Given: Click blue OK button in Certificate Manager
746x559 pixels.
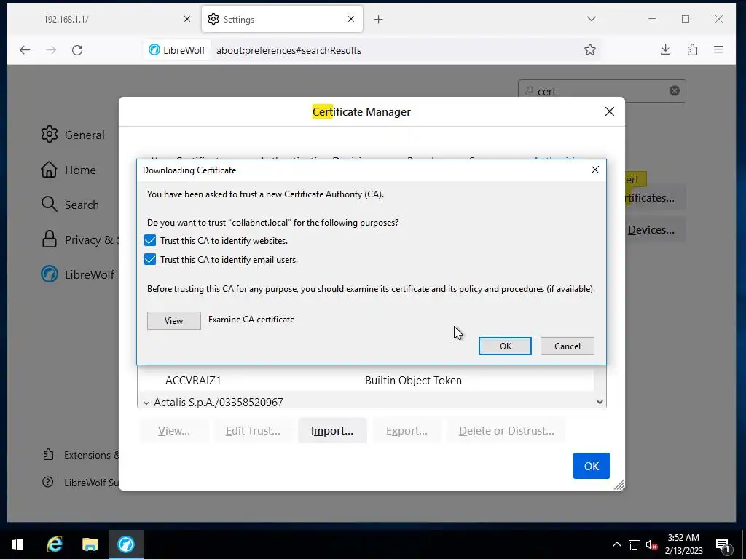Looking at the screenshot, I should [592, 466].
